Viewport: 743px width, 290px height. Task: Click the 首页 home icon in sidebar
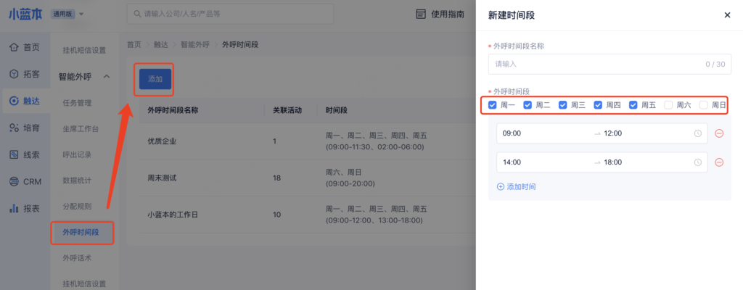point(14,47)
